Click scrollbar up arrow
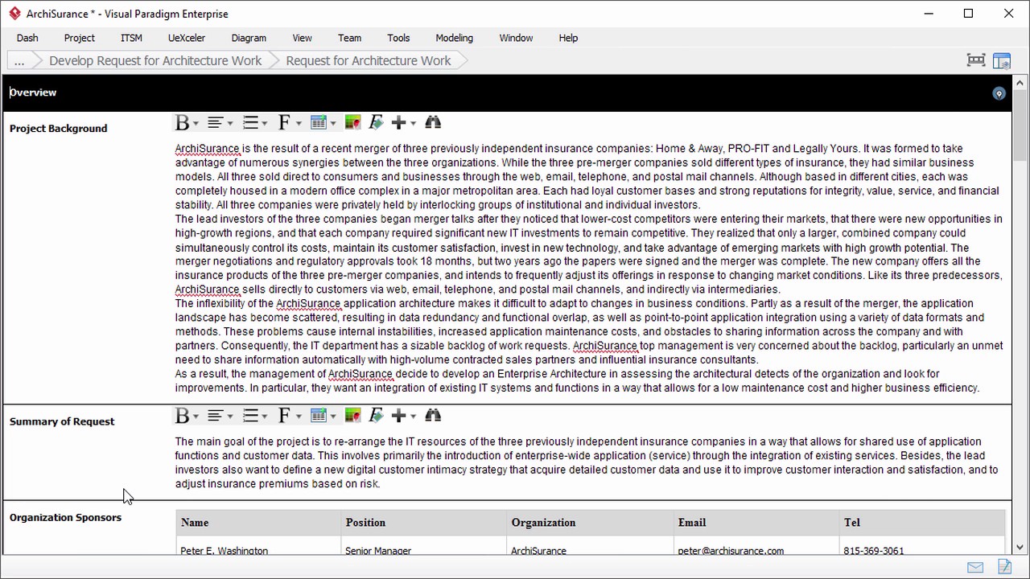The width and height of the screenshot is (1030, 579). (x=1020, y=82)
